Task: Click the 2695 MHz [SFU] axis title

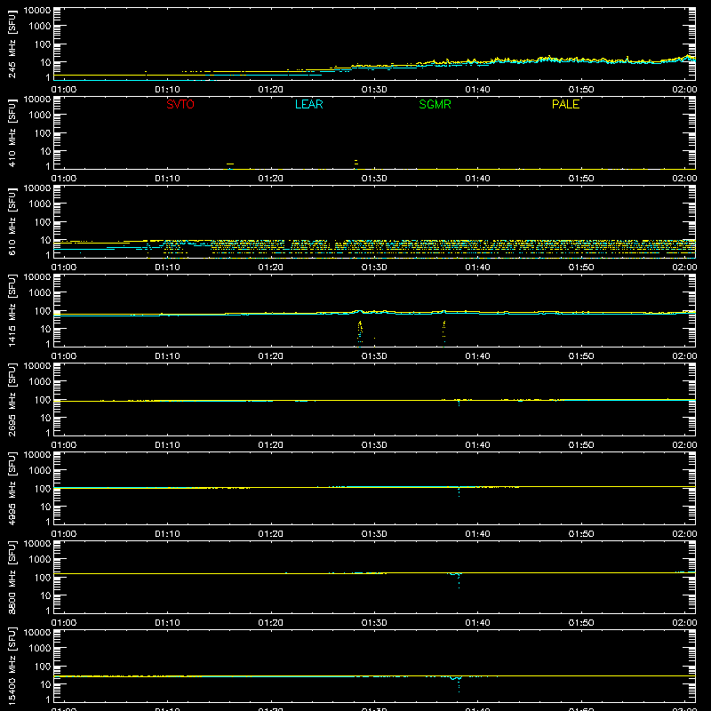Action: [12, 399]
